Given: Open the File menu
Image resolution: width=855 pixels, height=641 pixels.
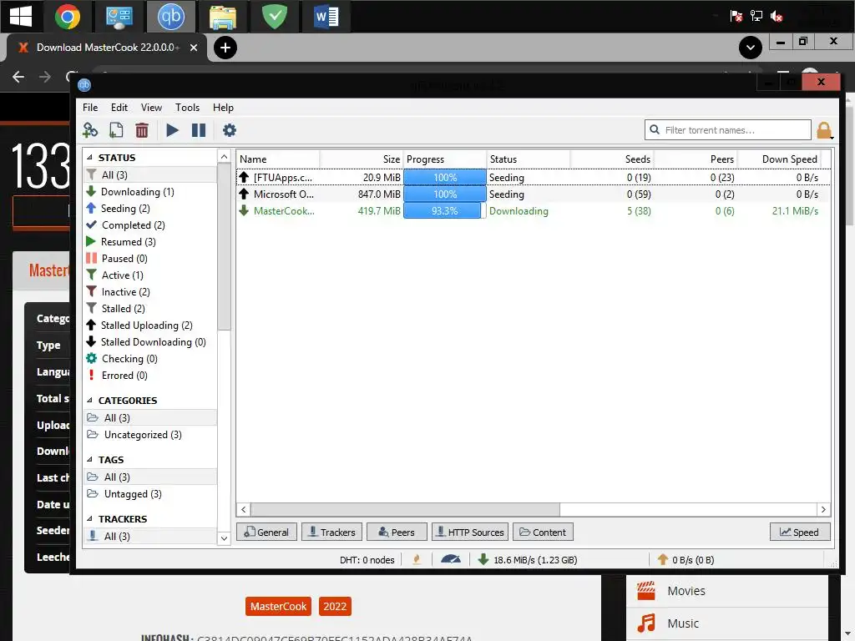Looking at the screenshot, I should [x=90, y=108].
